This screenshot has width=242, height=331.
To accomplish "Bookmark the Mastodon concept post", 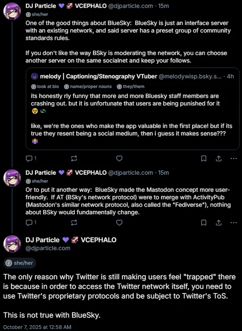I will click(204, 222).
